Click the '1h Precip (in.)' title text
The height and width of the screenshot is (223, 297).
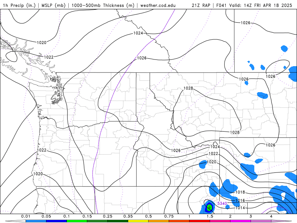tap(19, 5)
